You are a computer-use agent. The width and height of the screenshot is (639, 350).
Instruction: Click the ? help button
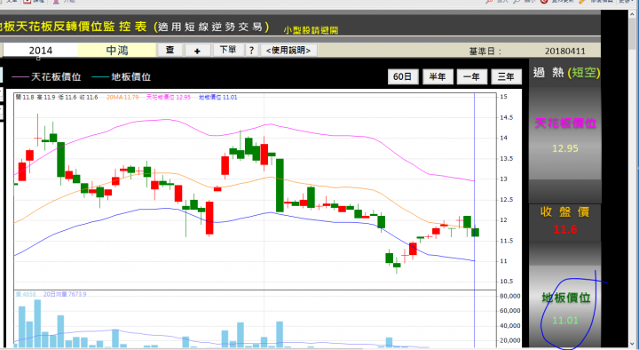[x=251, y=50]
